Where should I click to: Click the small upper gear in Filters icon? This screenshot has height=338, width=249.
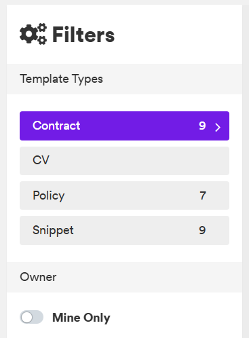click(42, 28)
